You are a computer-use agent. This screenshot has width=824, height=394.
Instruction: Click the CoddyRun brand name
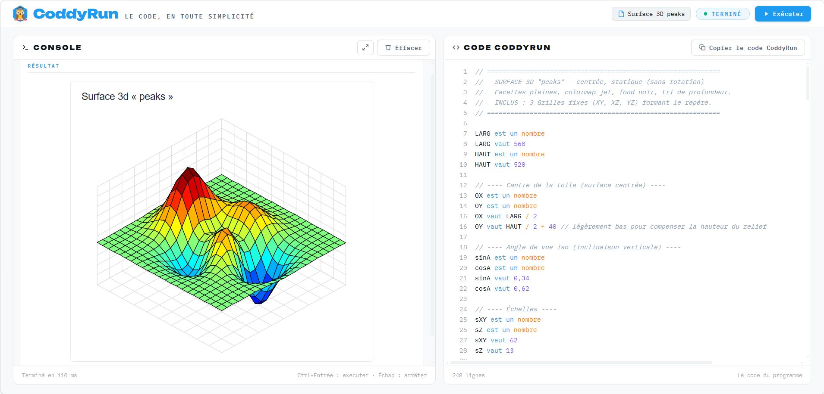(x=75, y=14)
